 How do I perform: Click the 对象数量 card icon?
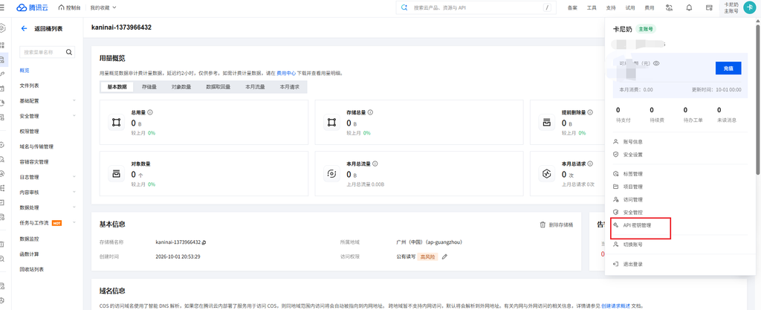(x=116, y=174)
